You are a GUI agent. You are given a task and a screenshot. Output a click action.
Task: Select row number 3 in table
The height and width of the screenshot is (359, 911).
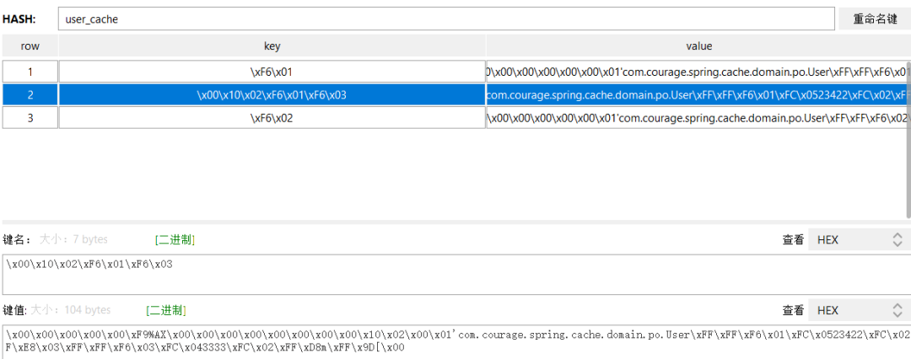pos(30,119)
